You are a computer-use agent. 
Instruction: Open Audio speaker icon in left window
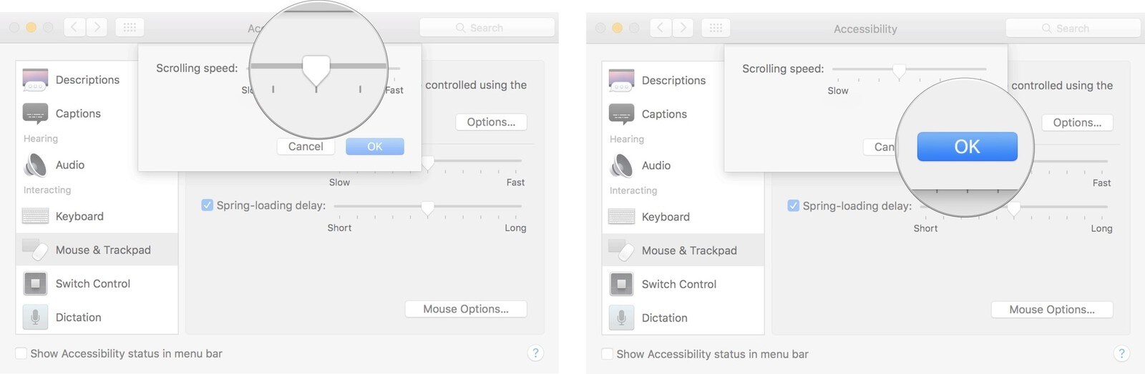pyautogui.click(x=35, y=165)
